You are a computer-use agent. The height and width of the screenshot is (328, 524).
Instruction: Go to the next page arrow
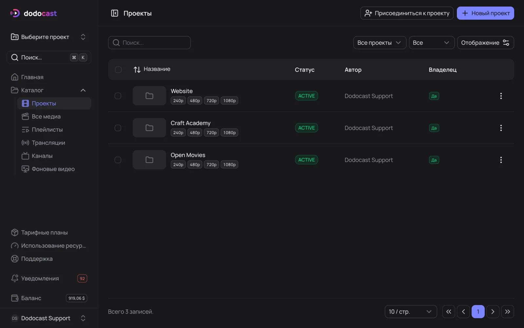tap(493, 312)
